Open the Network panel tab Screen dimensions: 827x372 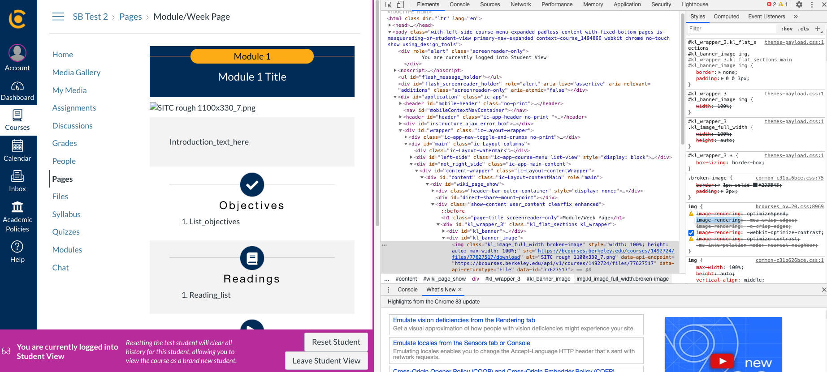point(521,4)
